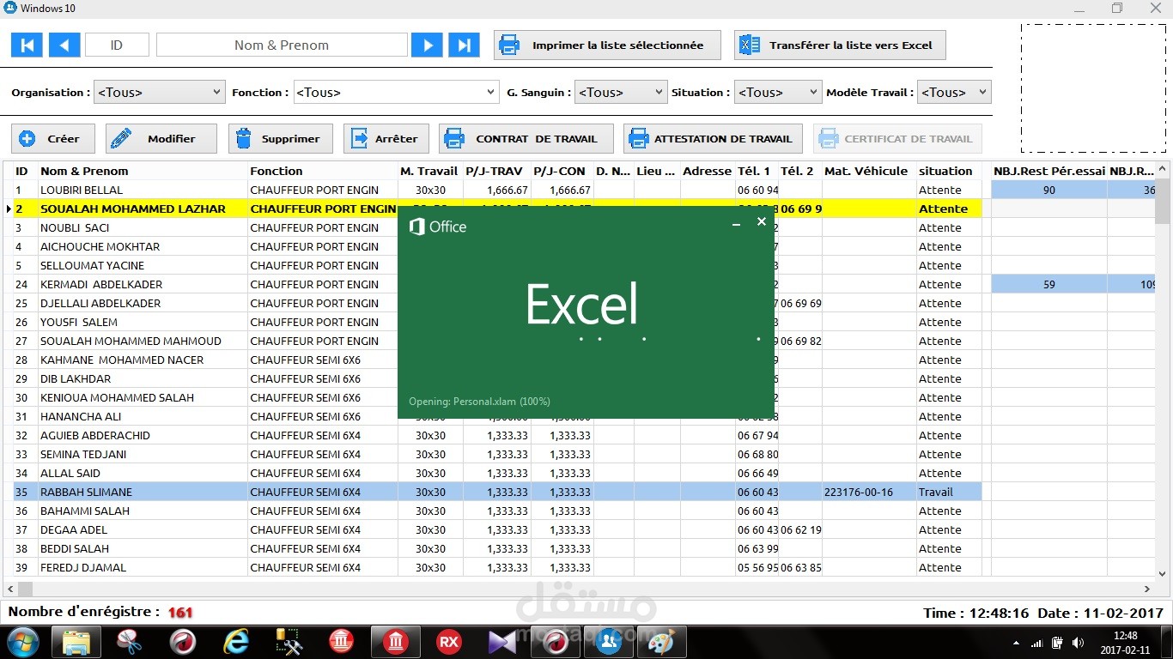Screen dimensions: 1173x659
Task: Click the Fonction column header
Action: point(323,171)
